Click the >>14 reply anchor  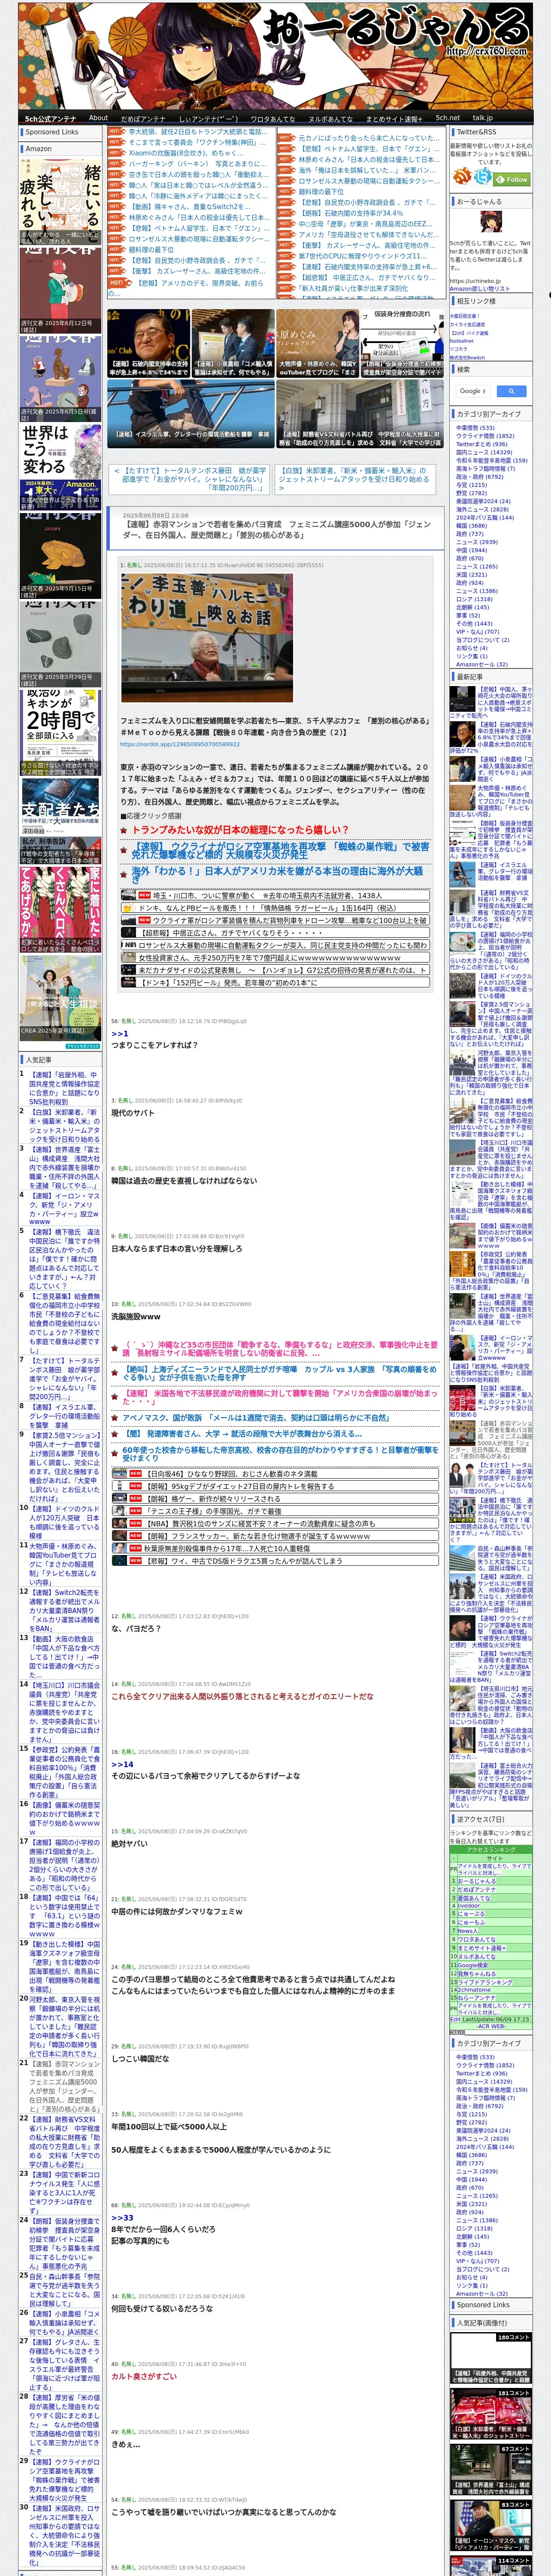pyautogui.click(x=122, y=1764)
